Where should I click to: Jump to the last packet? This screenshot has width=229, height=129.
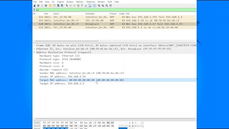pos(86,6)
